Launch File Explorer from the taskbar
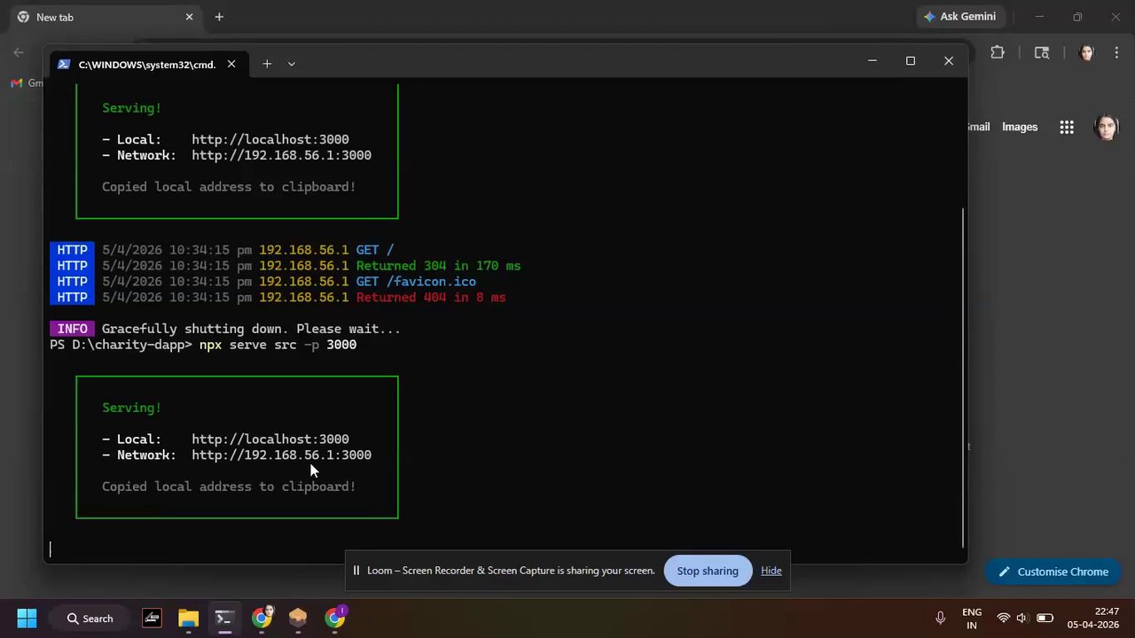1135x638 pixels. (x=188, y=618)
